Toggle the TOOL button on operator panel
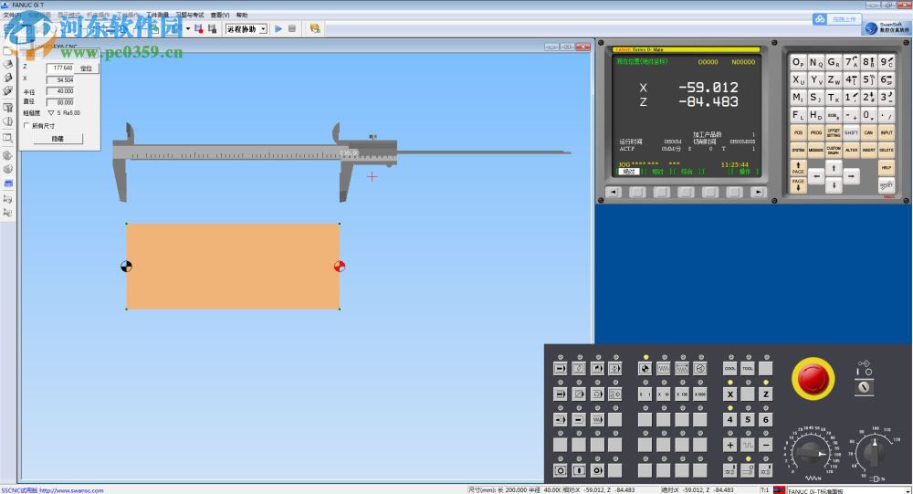 [749, 368]
